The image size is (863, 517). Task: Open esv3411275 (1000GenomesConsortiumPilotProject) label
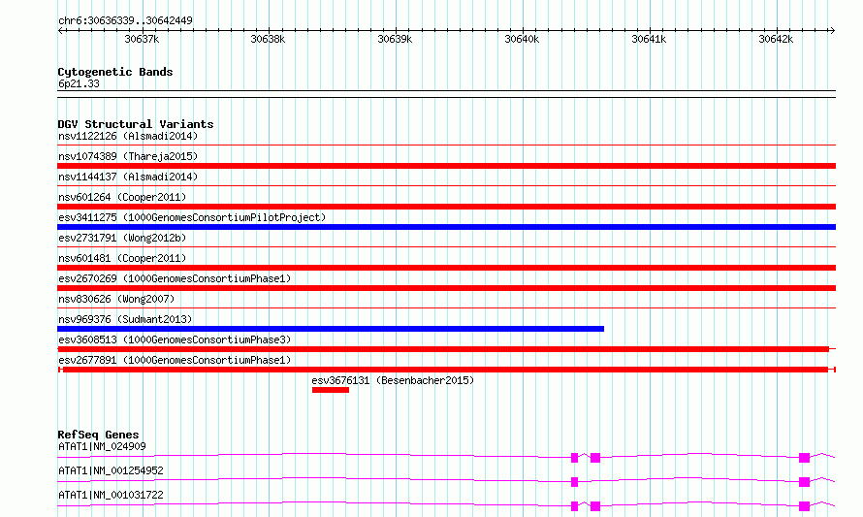click(192, 217)
